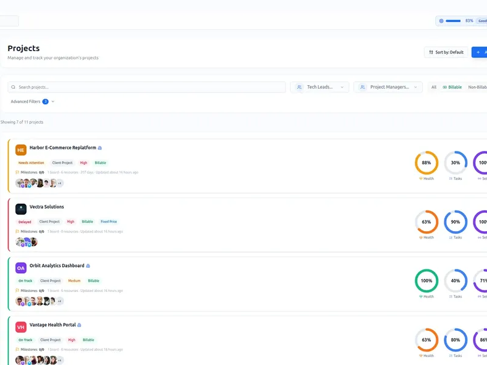Click the Milestones flag icon on Orbit card

click(x=18, y=291)
